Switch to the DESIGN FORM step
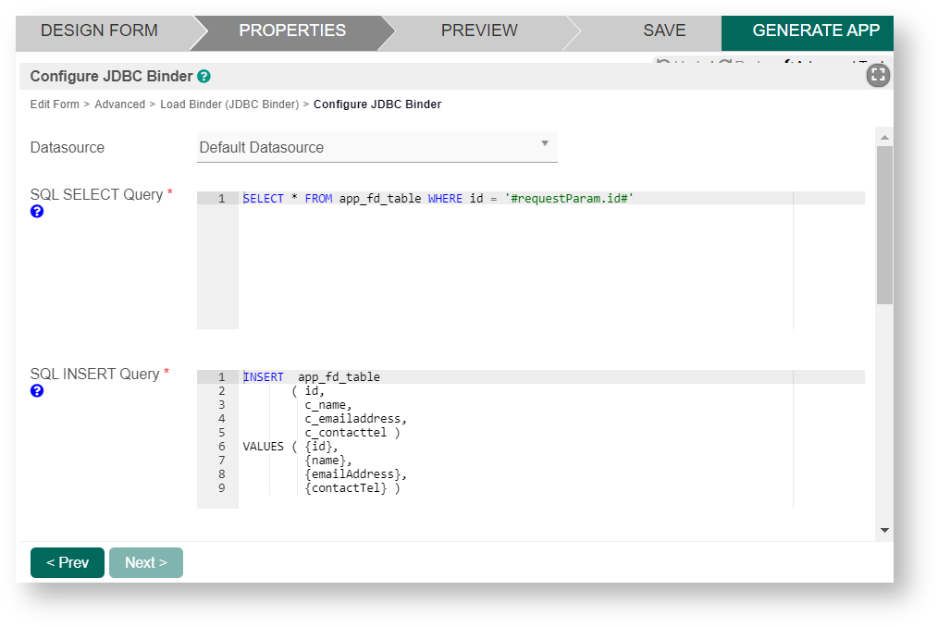This screenshot has width=938, height=627. pos(99,31)
